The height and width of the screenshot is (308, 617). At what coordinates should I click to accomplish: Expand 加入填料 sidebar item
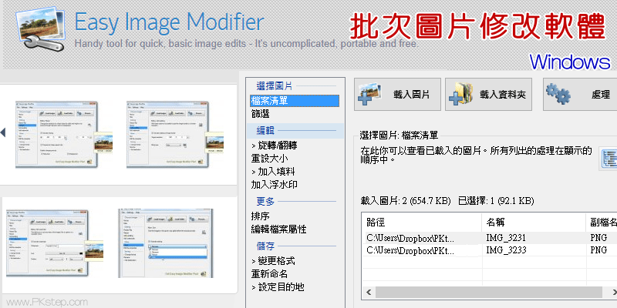tap(273, 172)
